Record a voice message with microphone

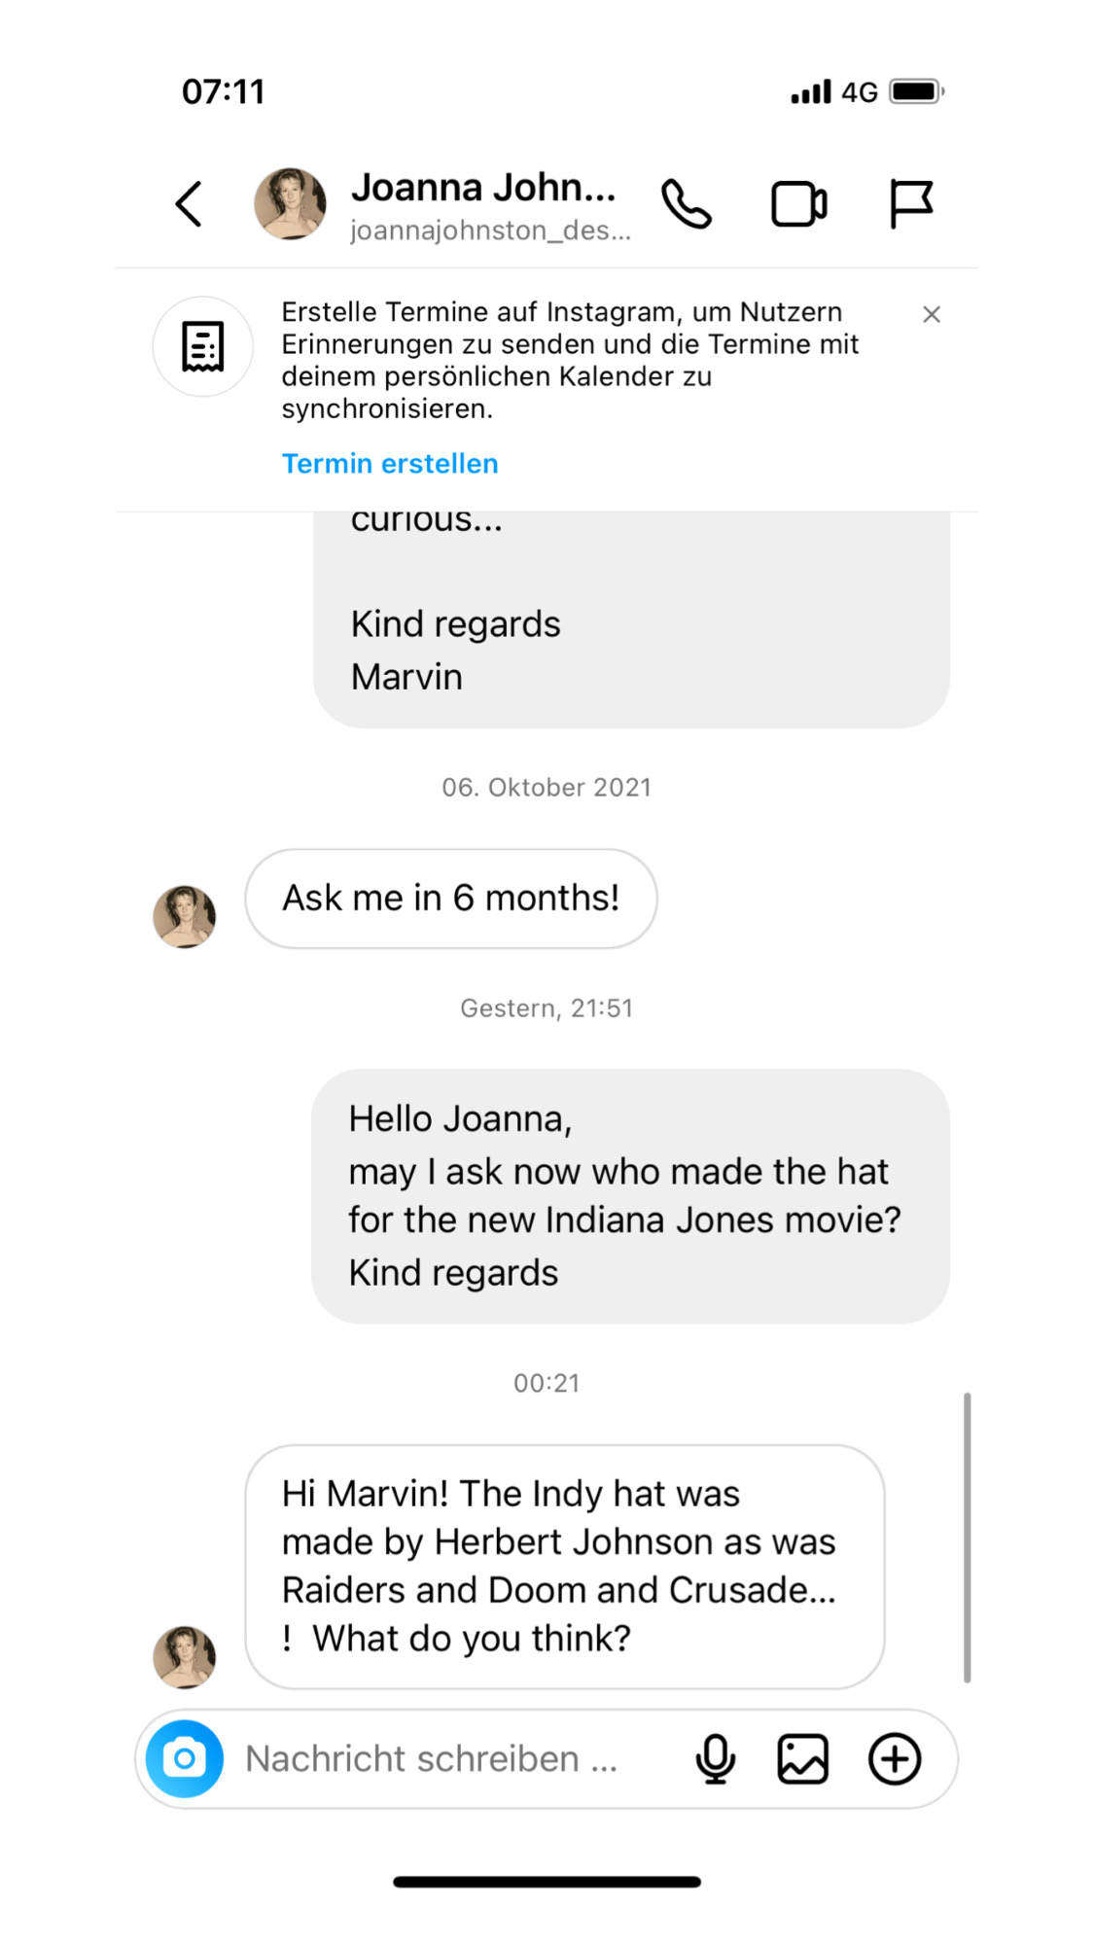[x=715, y=1758]
